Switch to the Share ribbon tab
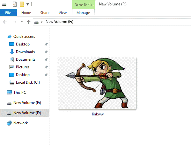191x145 pixels. (45, 13)
